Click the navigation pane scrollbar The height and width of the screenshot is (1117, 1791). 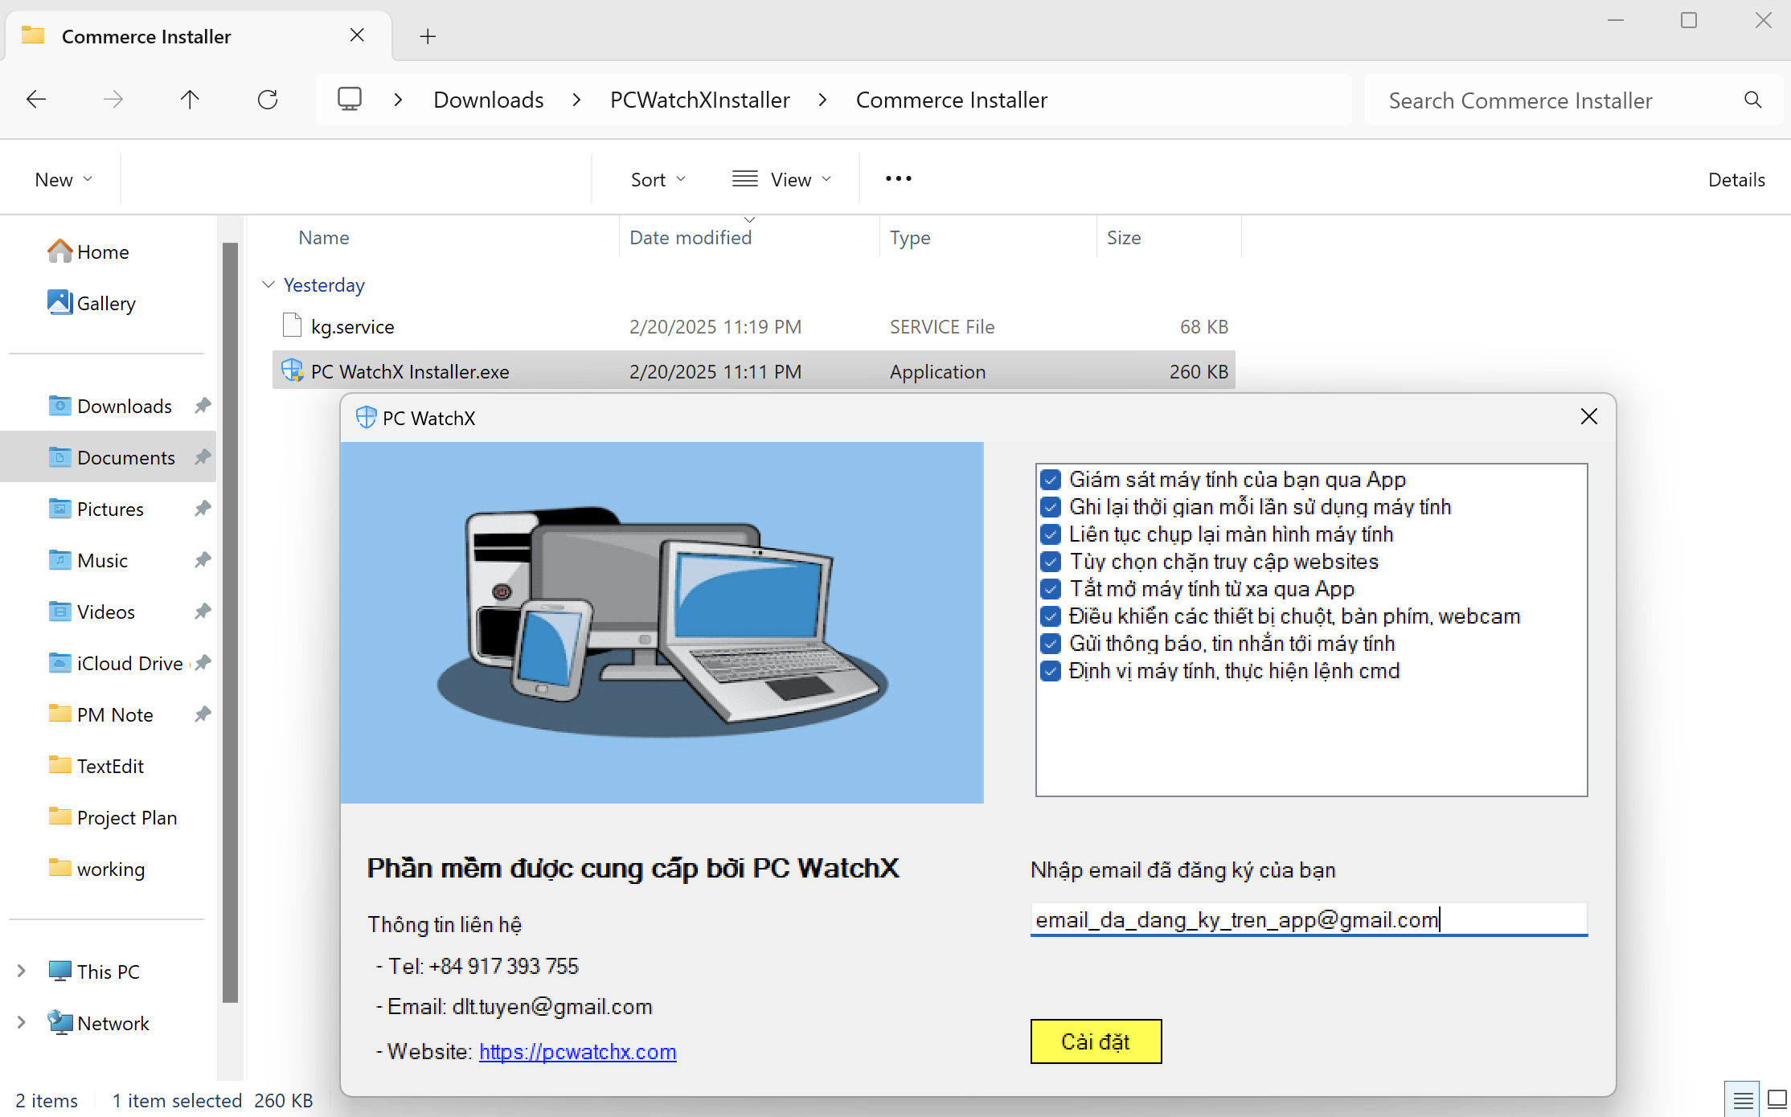tap(230, 623)
